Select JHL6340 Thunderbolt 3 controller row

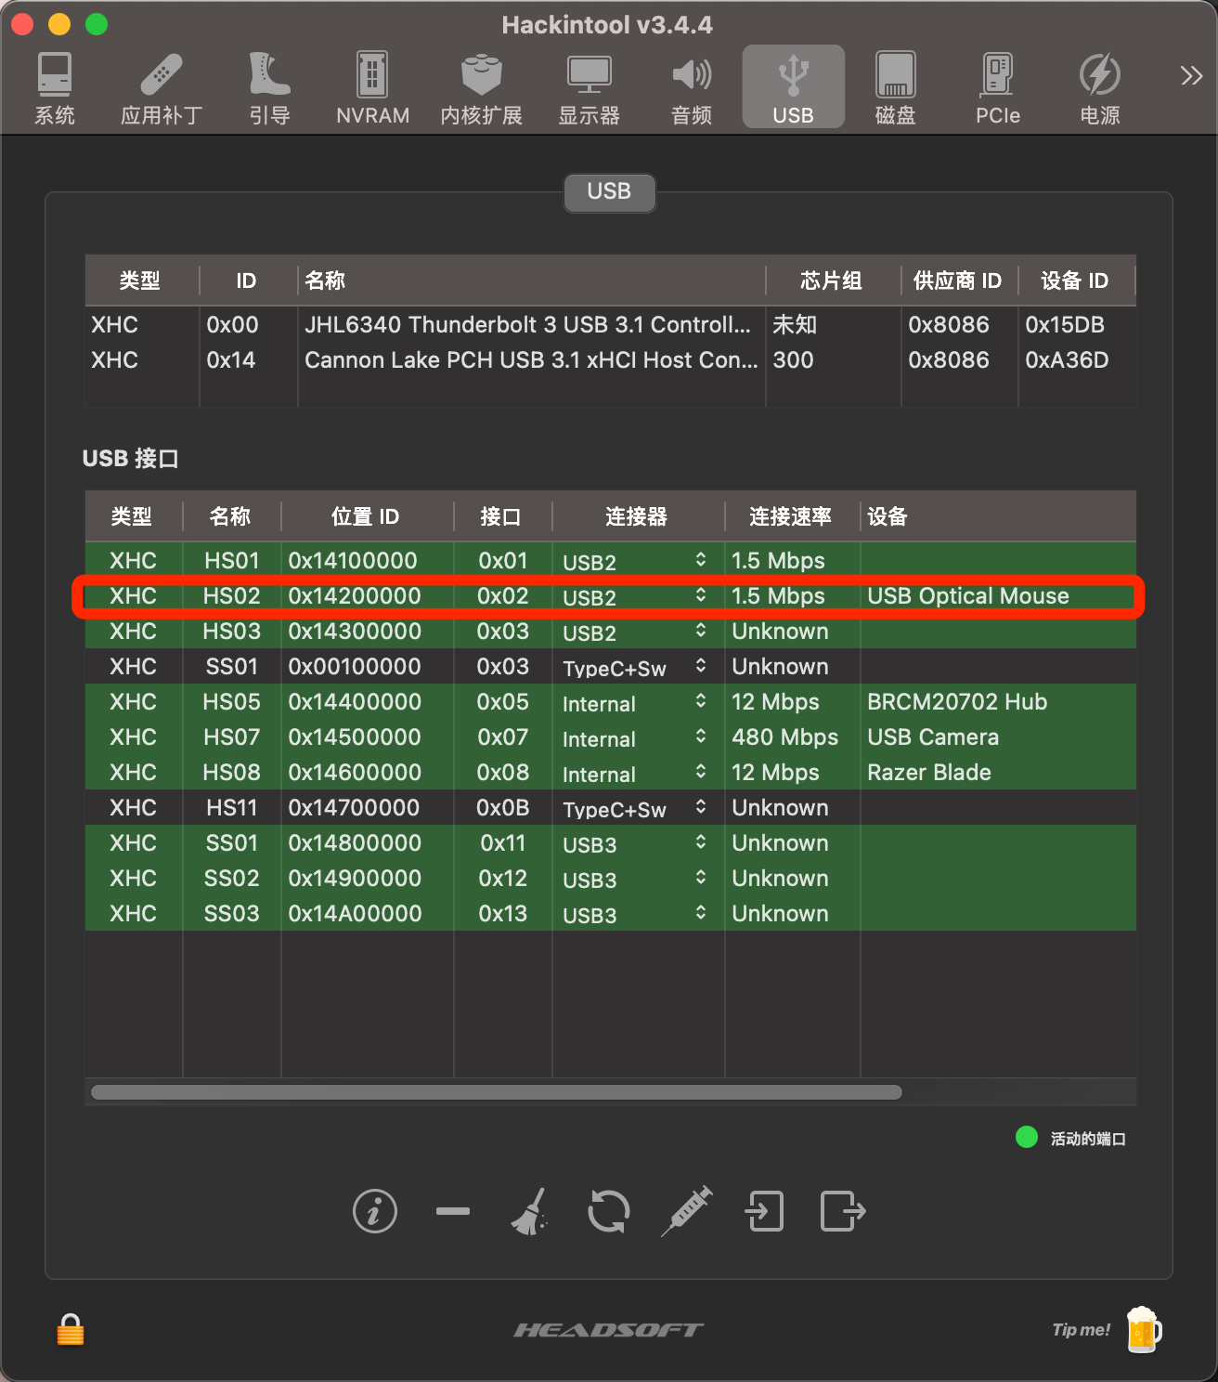point(610,325)
